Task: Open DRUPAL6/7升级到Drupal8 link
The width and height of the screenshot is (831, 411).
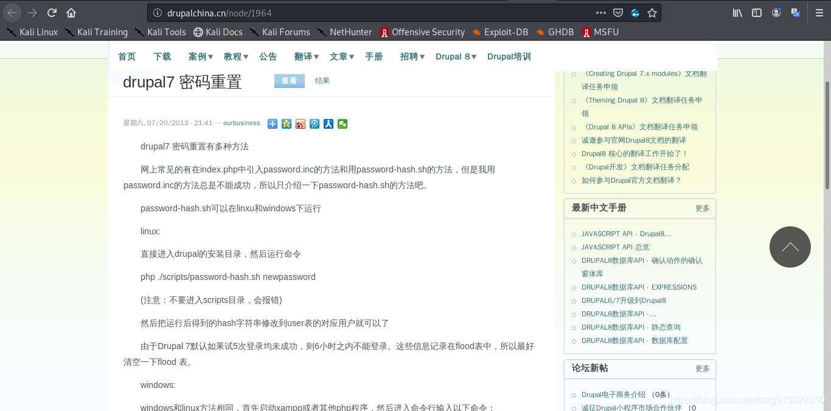Action: tap(624, 301)
